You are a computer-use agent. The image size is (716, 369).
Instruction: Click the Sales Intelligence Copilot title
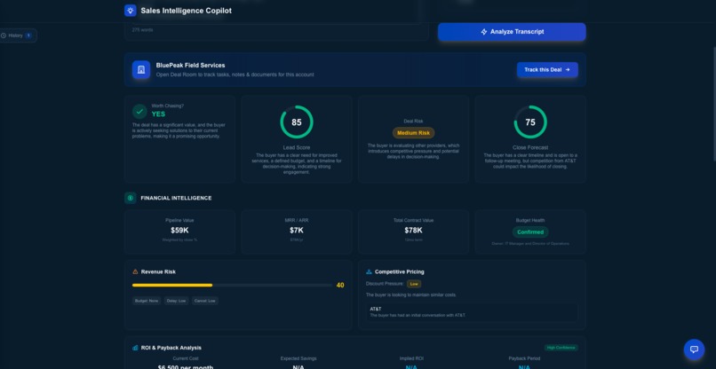[186, 11]
